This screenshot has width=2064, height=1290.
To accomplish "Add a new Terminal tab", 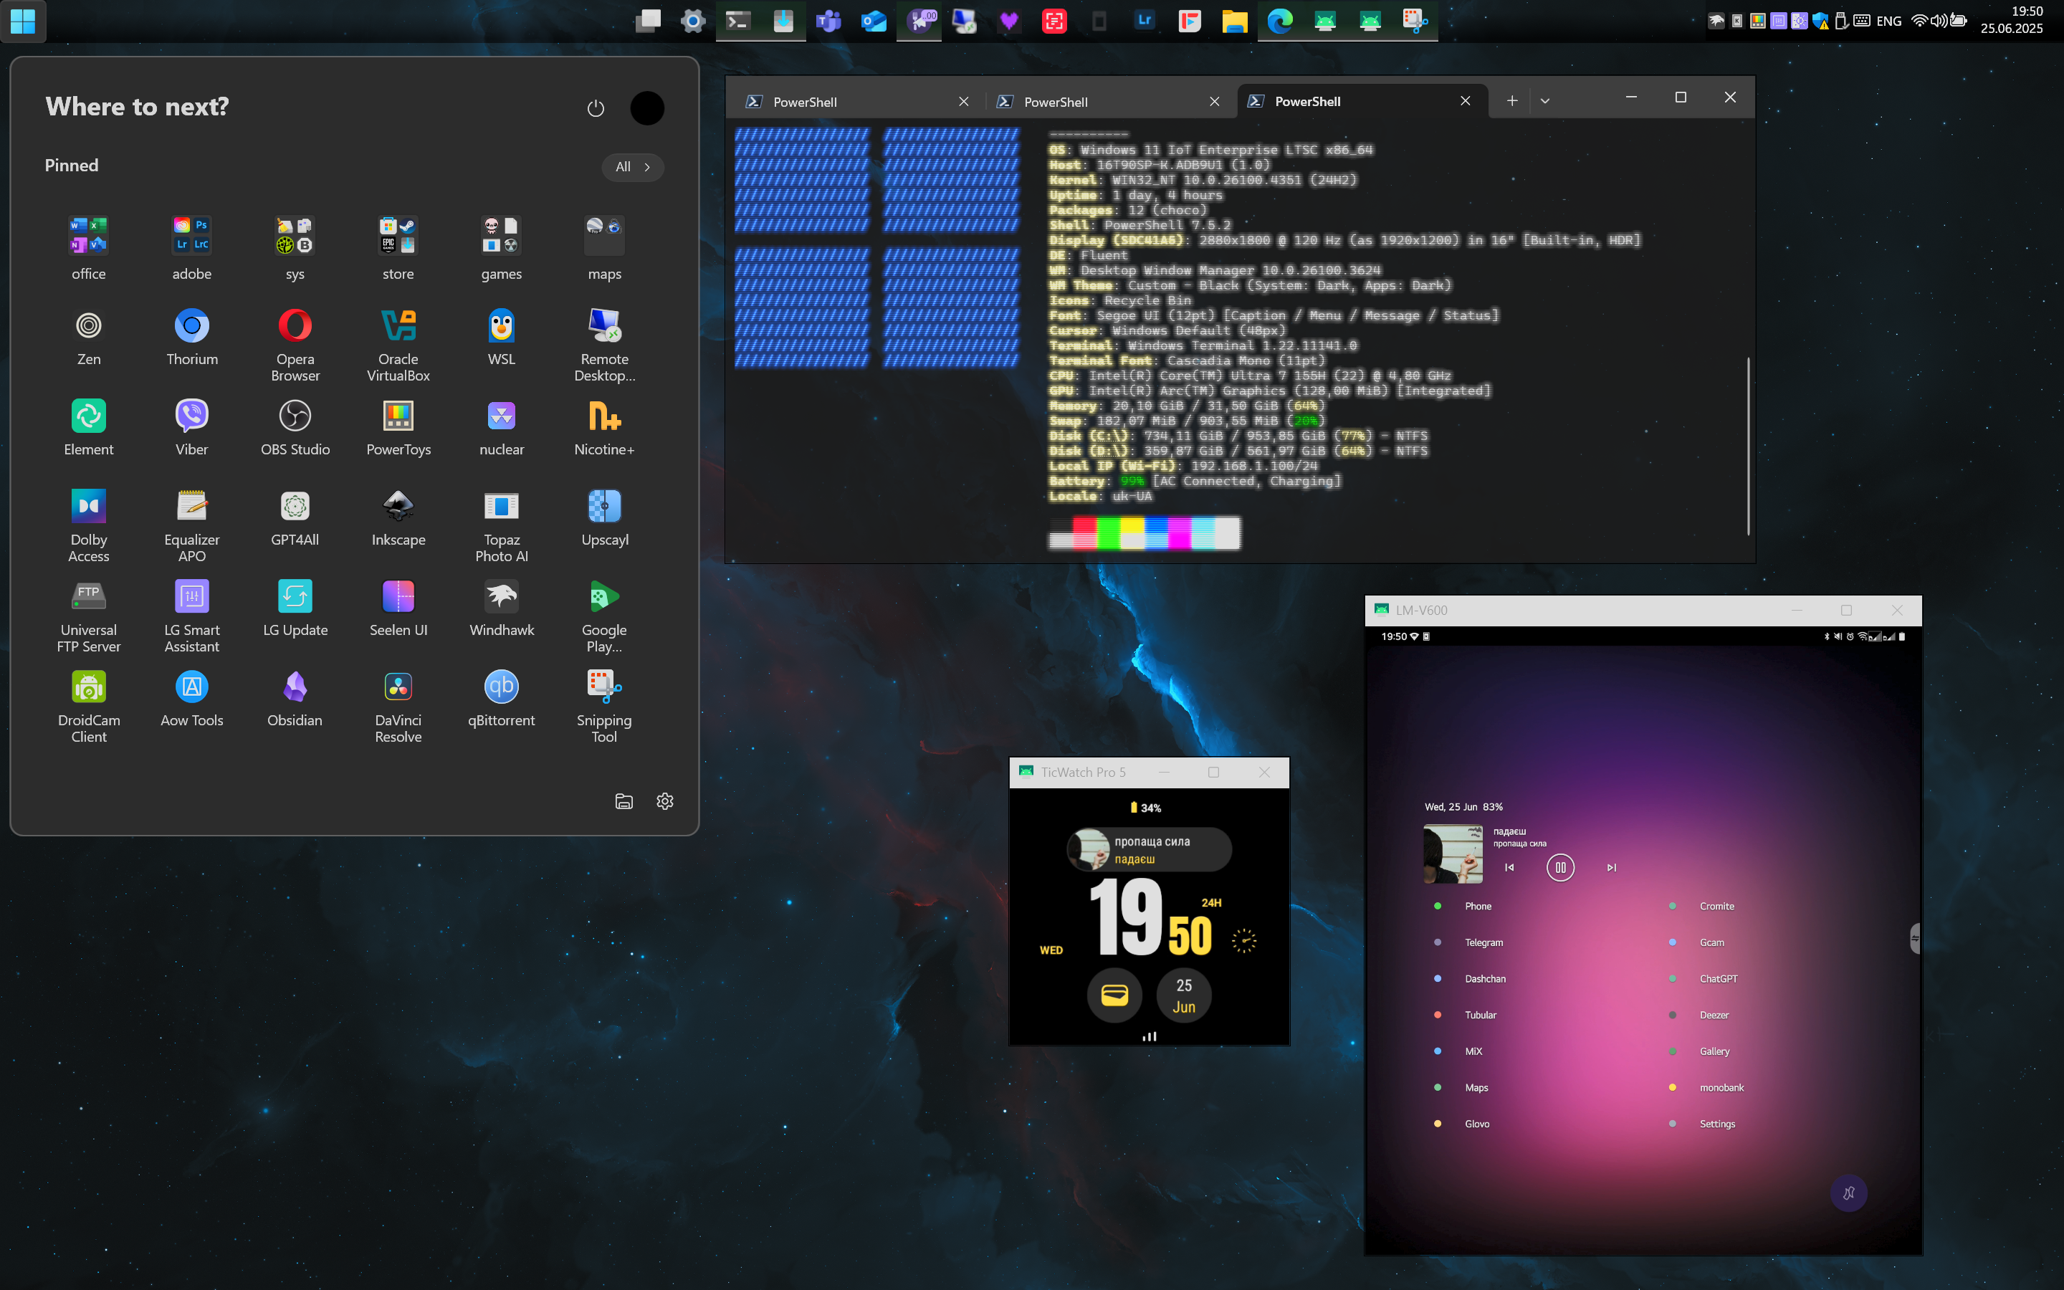I will point(1511,100).
